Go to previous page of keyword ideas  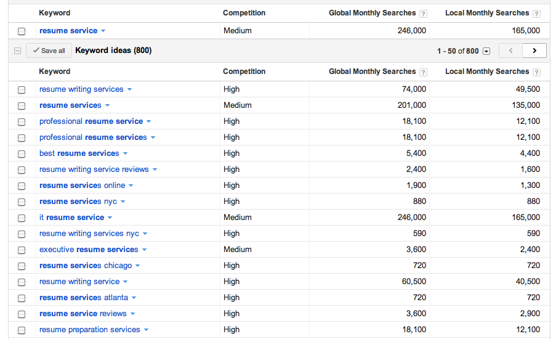point(510,51)
